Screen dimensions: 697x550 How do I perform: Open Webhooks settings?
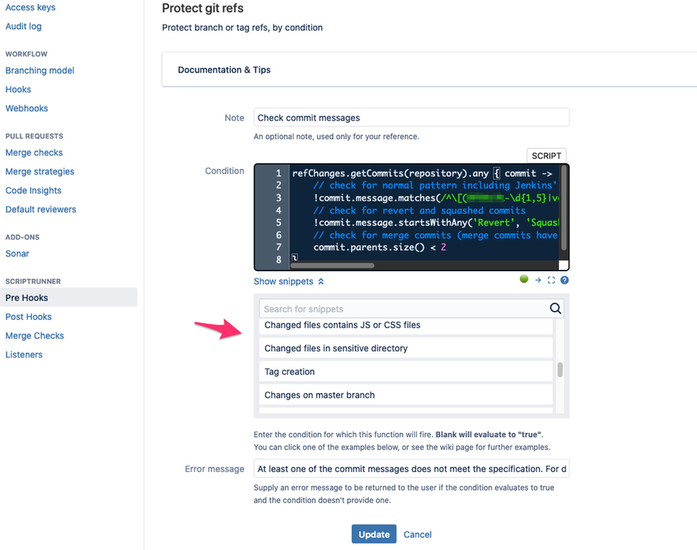27,109
